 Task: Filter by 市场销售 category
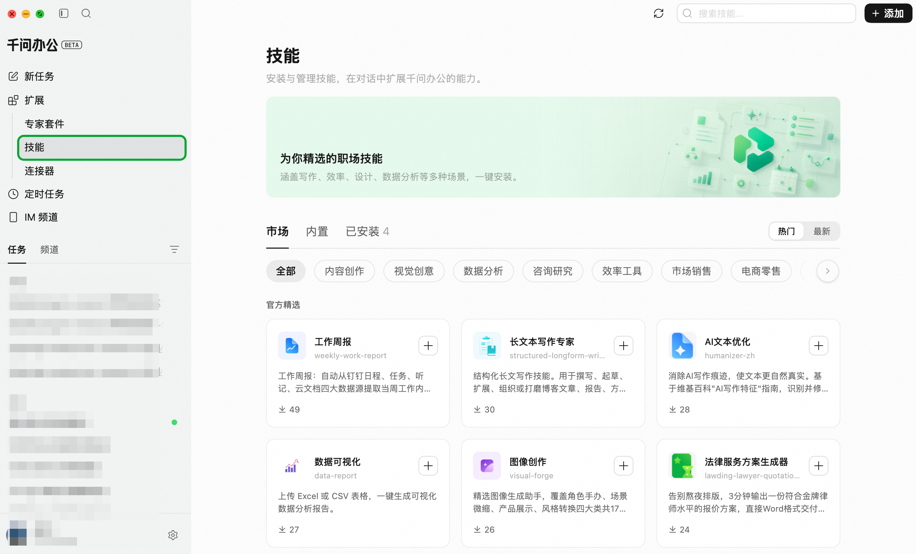[692, 271]
